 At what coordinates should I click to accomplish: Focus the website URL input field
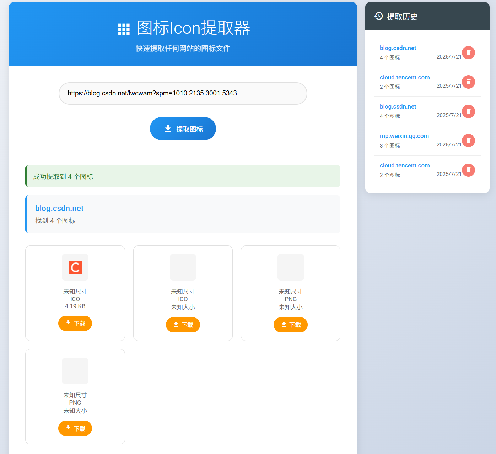tap(183, 93)
